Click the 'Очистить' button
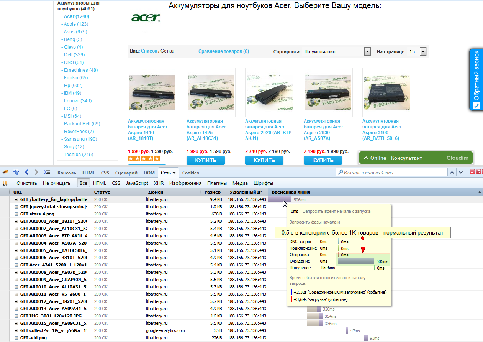 point(27,183)
